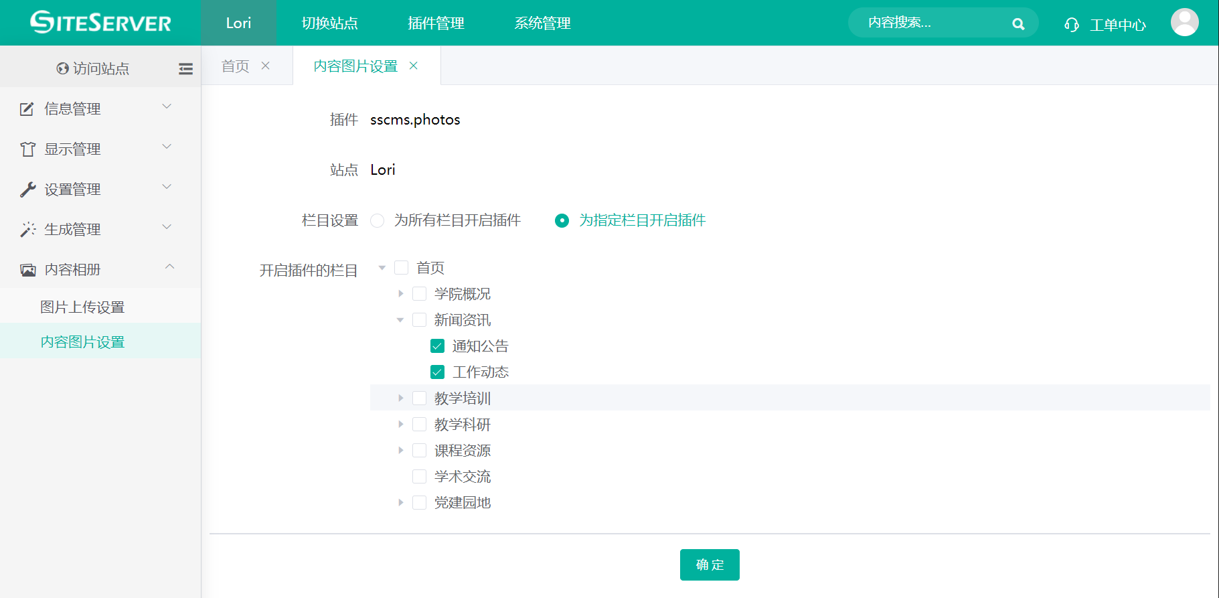
Task: Collapse the 首页 tree node
Action: click(382, 268)
